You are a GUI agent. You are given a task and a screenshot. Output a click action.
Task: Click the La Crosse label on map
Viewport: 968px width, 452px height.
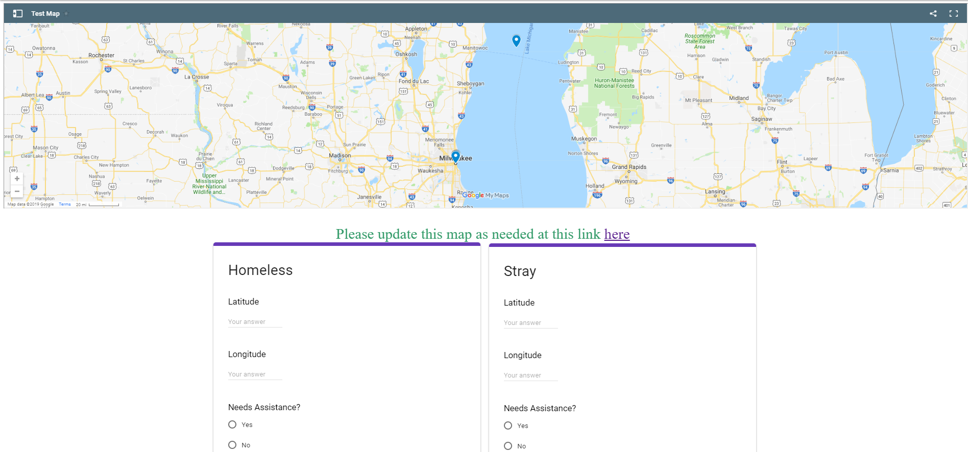pyautogui.click(x=197, y=77)
